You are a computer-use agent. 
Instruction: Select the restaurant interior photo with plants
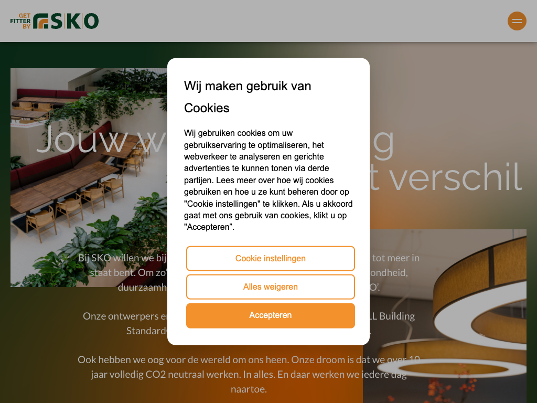[x=89, y=177]
